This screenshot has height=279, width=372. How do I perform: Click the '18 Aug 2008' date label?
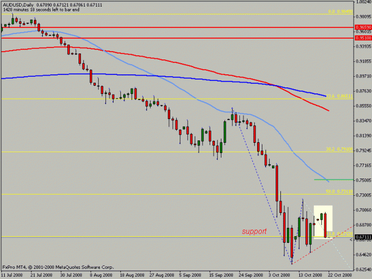click(132, 275)
